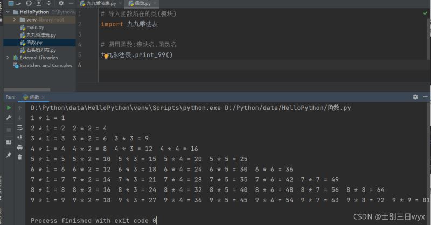Viewport: 431px width, 225px height.
Task: Open 石头剪刀布.py in project tree
Action: point(38,50)
